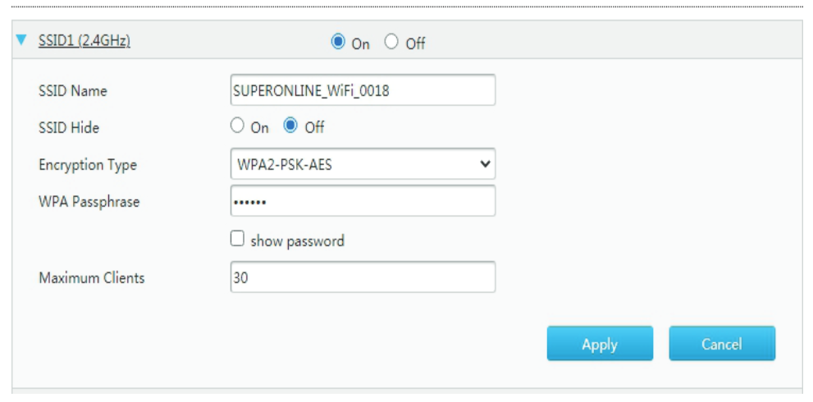Viewport: 813px width, 402px height.
Task: Focus the SSID Name text field
Action: click(x=363, y=90)
